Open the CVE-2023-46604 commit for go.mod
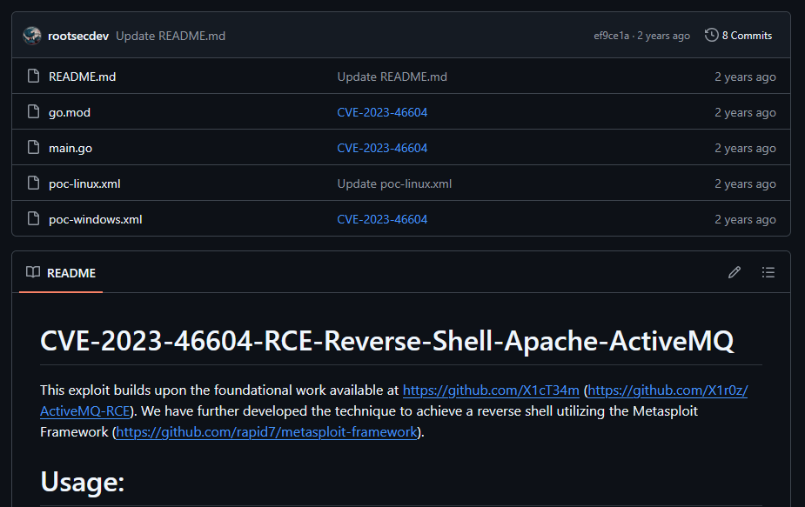The height and width of the screenshot is (507, 805). 382,112
